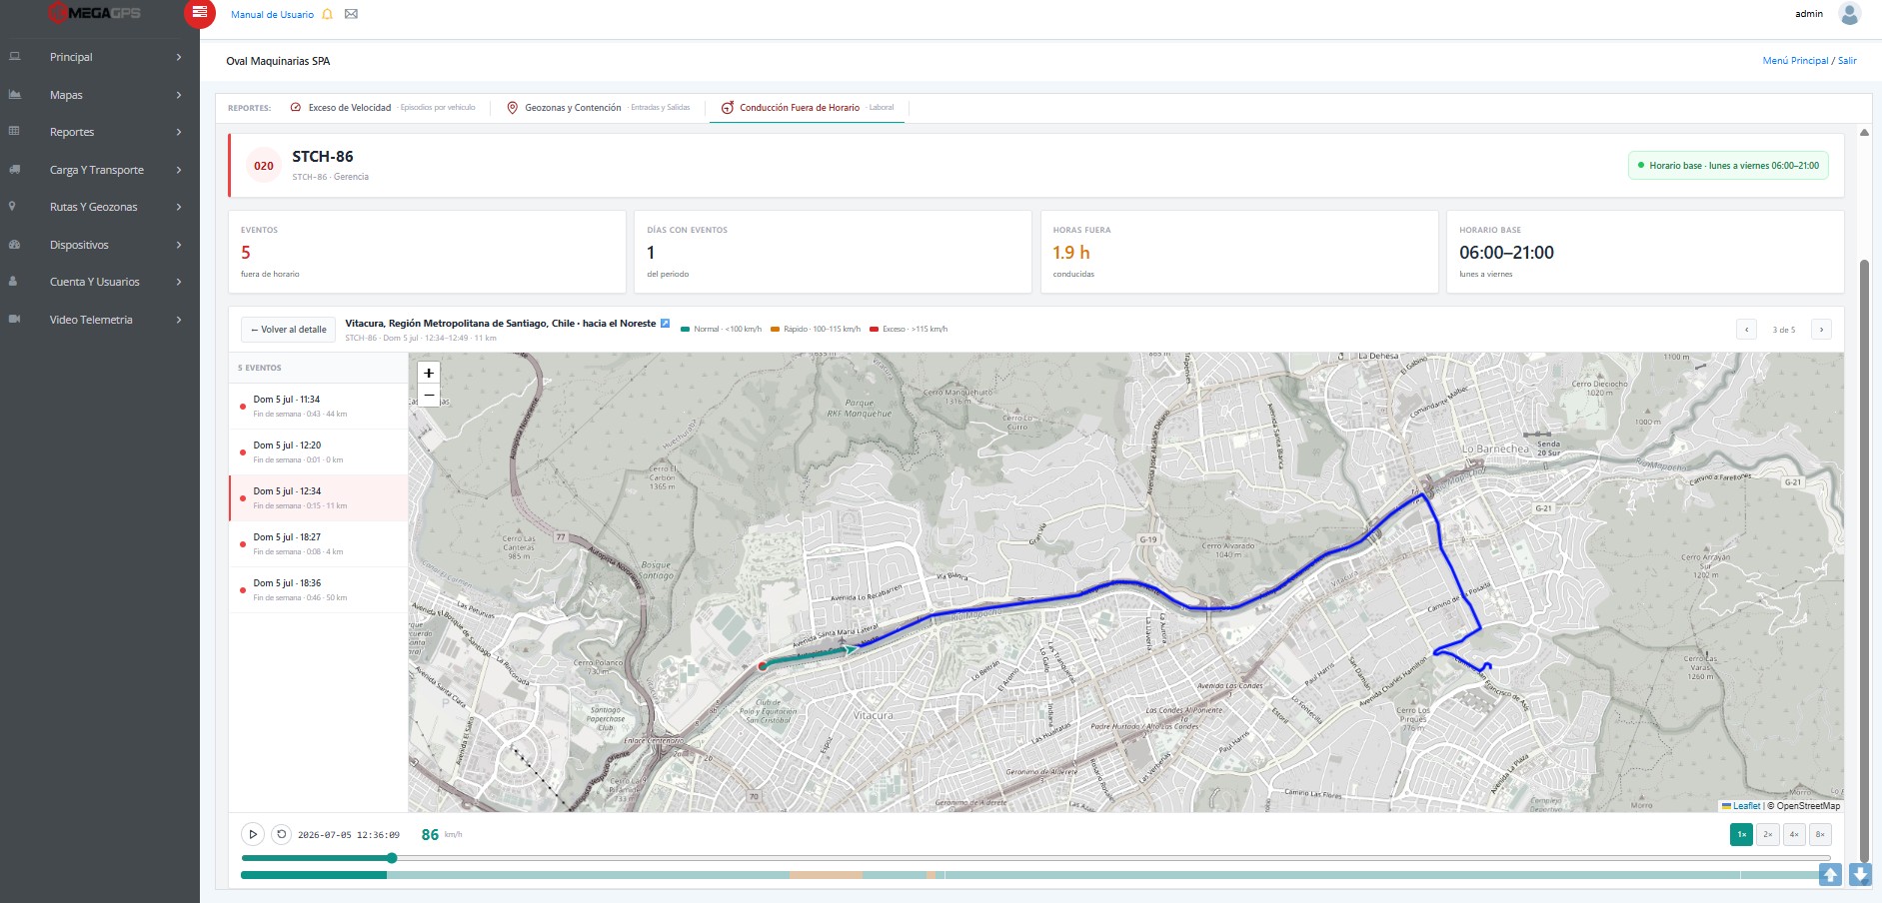Set playback speed to 8x
Image resolution: width=1882 pixels, height=903 pixels.
[x=1820, y=834]
